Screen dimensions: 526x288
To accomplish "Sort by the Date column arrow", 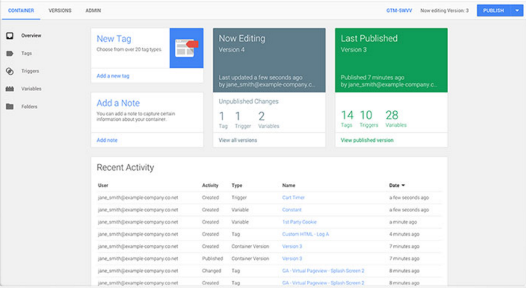I will point(403,185).
